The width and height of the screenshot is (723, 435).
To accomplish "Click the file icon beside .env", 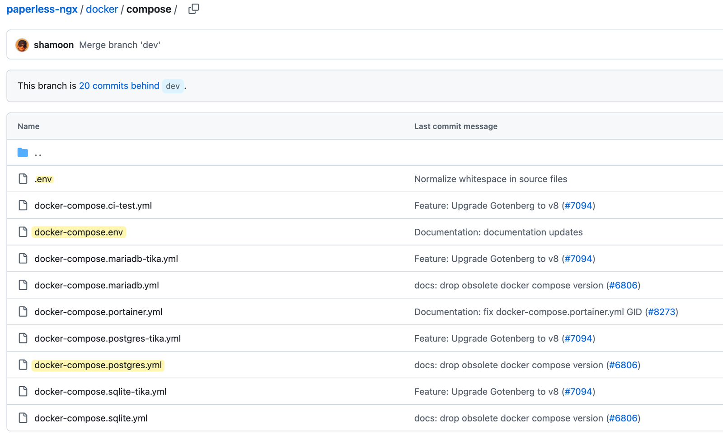I will 23,179.
